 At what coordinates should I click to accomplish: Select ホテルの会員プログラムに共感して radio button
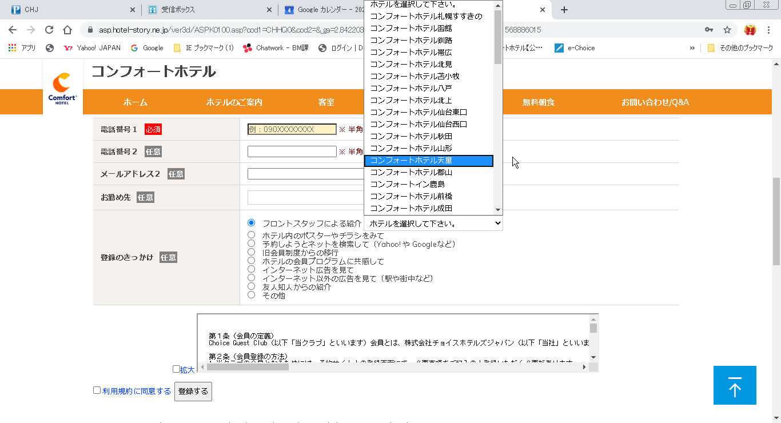252,261
